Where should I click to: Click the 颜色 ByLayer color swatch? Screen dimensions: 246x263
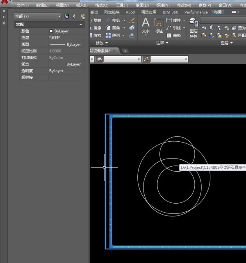point(51,31)
